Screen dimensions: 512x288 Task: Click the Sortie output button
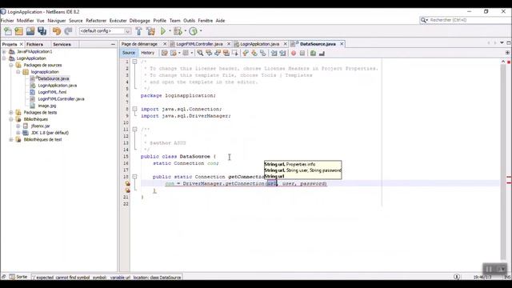coord(18,277)
